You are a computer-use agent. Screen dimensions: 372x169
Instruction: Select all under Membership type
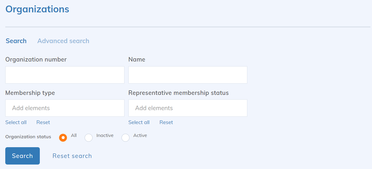(16, 122)
